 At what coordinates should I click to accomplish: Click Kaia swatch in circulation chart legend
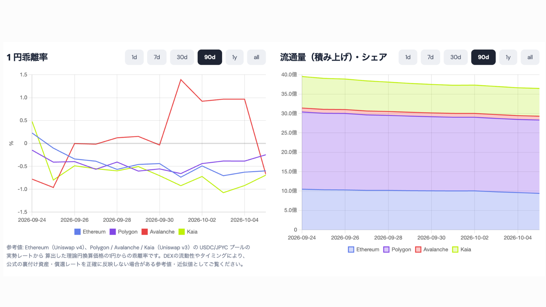[455, 250]
